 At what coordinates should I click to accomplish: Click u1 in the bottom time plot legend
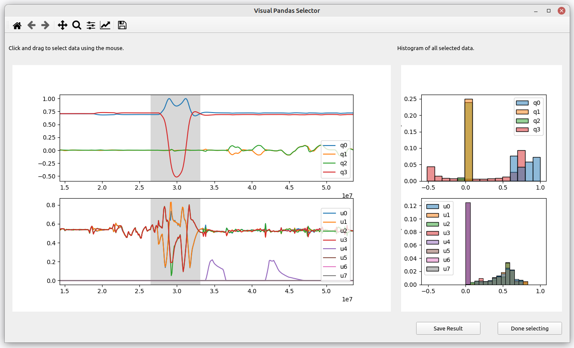pos(335,222)
